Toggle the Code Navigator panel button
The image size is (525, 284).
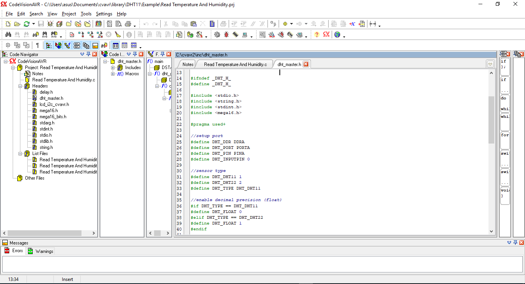[x=49, y=45]
